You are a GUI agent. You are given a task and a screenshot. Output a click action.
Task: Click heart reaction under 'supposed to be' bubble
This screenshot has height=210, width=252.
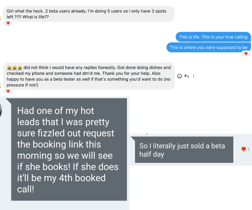(x=246, y=54)
